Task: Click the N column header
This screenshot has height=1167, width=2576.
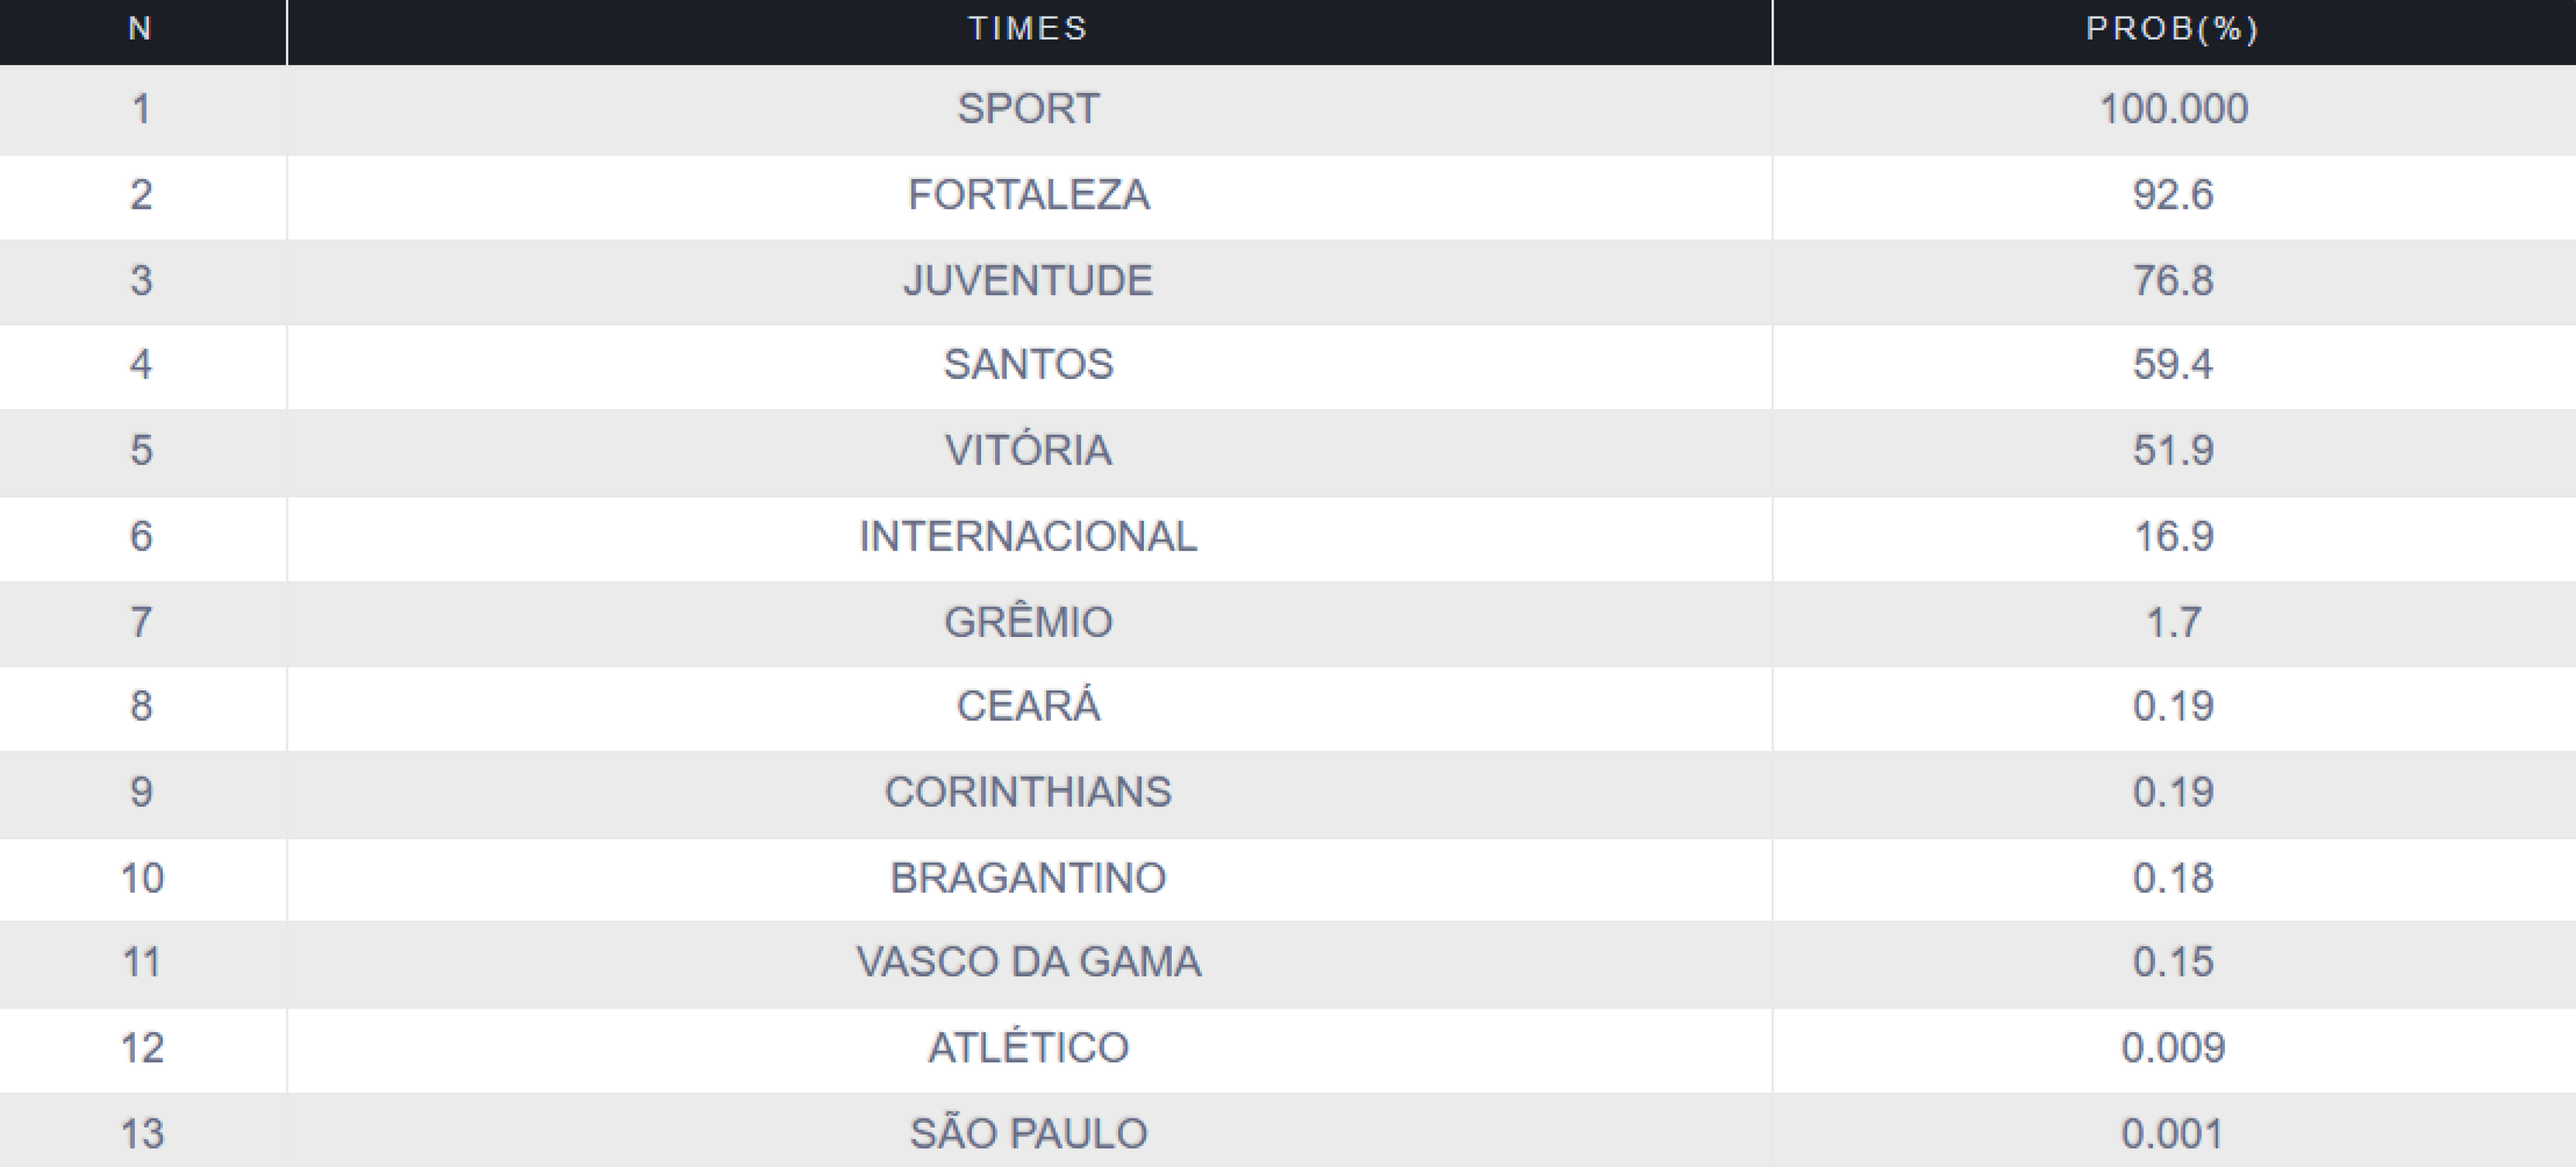Action: point(141,29)
